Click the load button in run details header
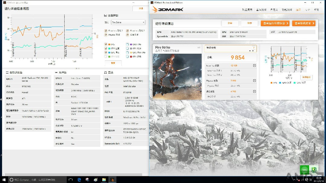Screen dimensions: 326x183 tap(230, 23)
